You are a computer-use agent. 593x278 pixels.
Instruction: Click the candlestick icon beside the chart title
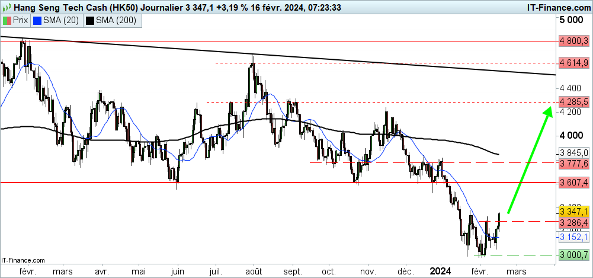click(x=6, y=7)
